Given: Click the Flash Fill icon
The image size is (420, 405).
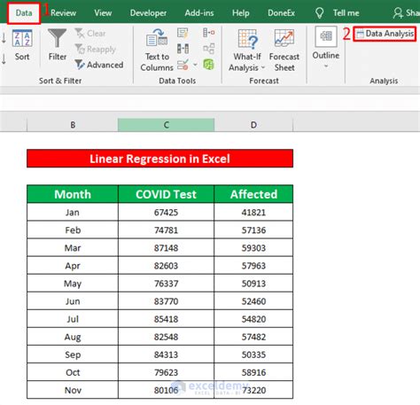Looking at the screenshot, I should 183,33.
